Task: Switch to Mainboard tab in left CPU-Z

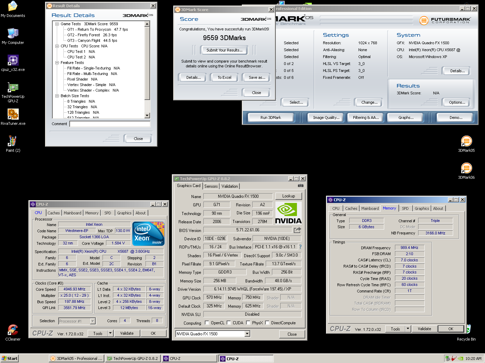Action: 72,213
